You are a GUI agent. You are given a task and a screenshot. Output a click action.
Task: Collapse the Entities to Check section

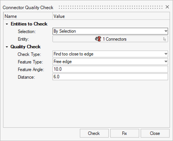7,24
